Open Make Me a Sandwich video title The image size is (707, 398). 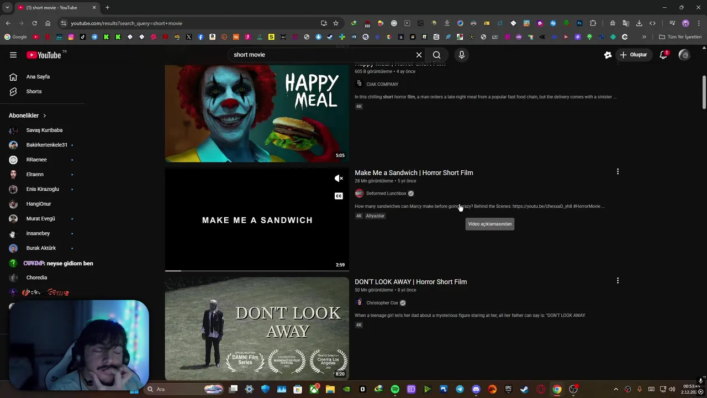[x=414, y=172]
